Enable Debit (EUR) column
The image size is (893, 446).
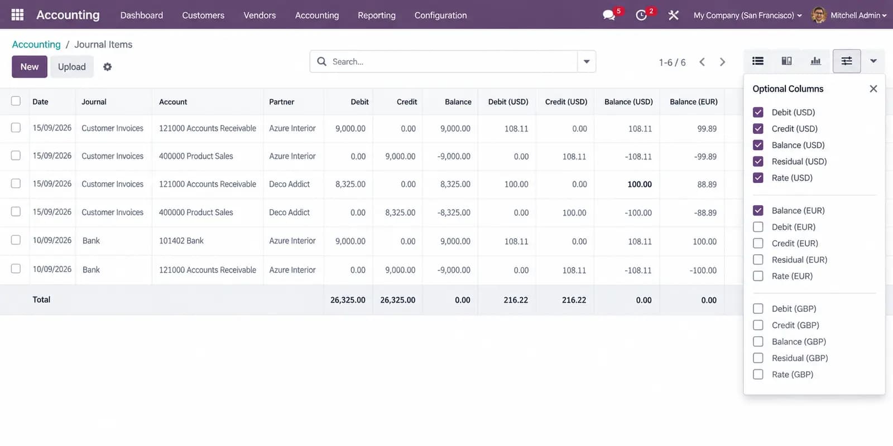(758, 227)
